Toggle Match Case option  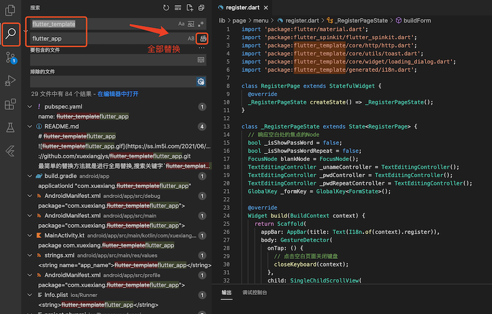pos(181,24)
